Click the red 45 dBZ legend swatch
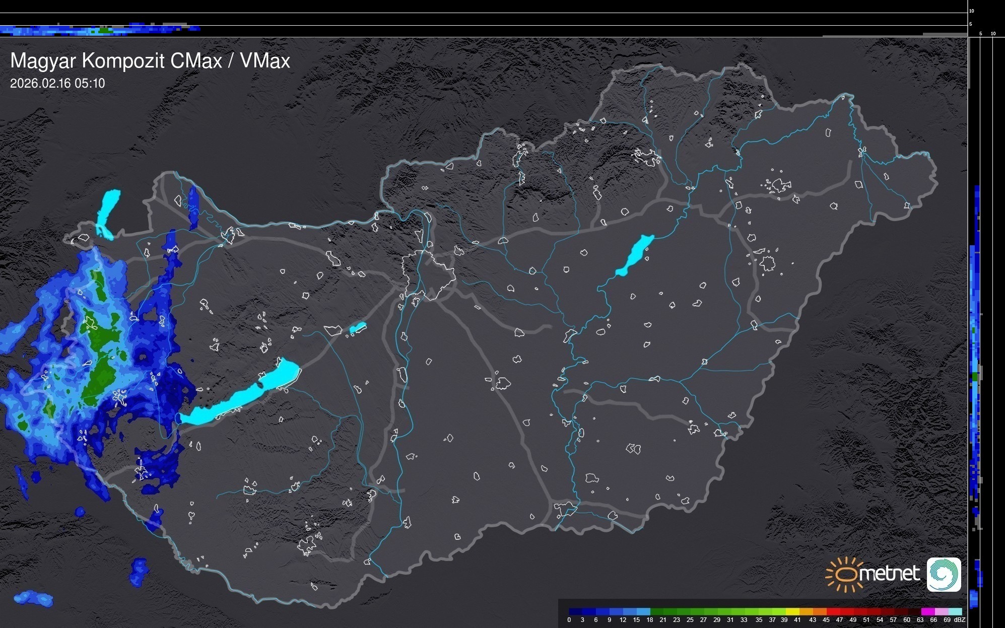The image size is (1005, 628). pyautogui.click(x=833, y=611)
